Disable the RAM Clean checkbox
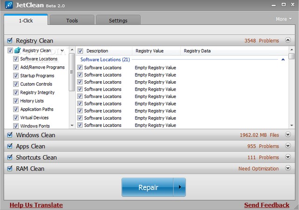Image resolution: width=299 pixels, height=210 pixels. point(10,168)
